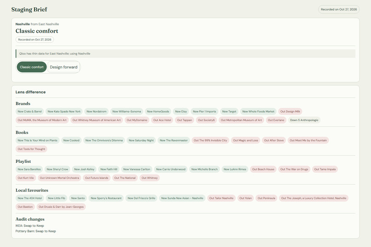Click Out The 99% Invisible City chip
This screenshot has width=371, height=247.
coord(210,140)
